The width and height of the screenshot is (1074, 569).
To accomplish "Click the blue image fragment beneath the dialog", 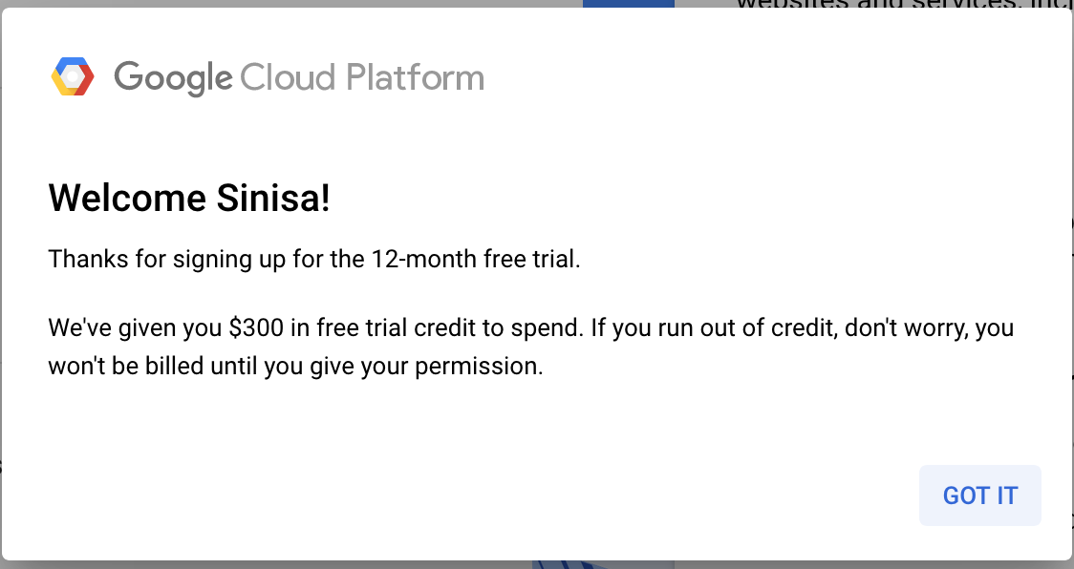I will (x=603, y=564).
